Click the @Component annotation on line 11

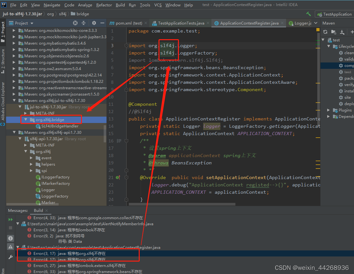coord(143,104)
